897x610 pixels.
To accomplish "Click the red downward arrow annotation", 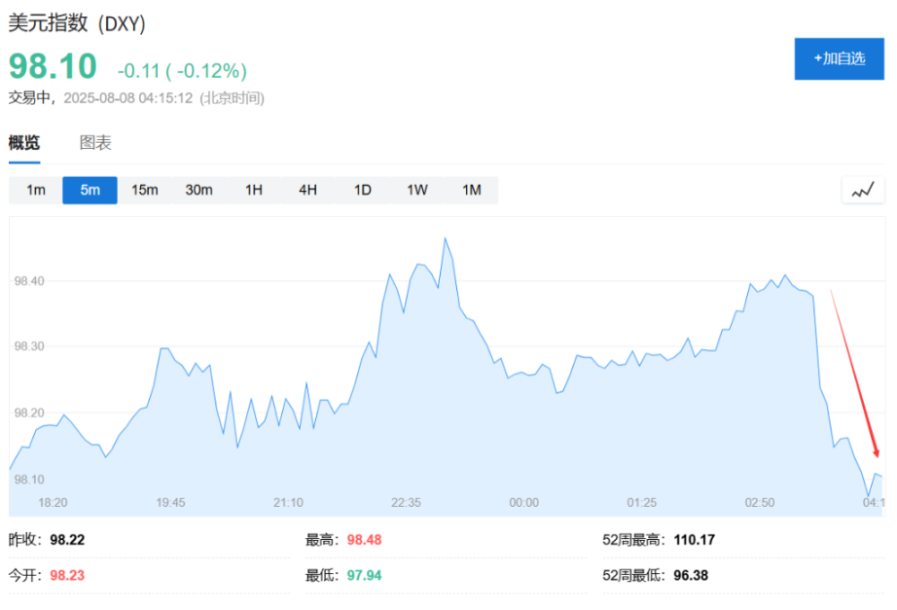I will pyautogui.click(x=854, y=372).
